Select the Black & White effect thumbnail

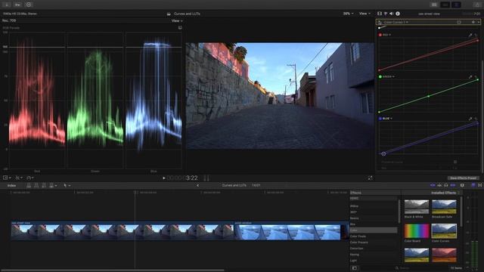(x=417, y=207)
